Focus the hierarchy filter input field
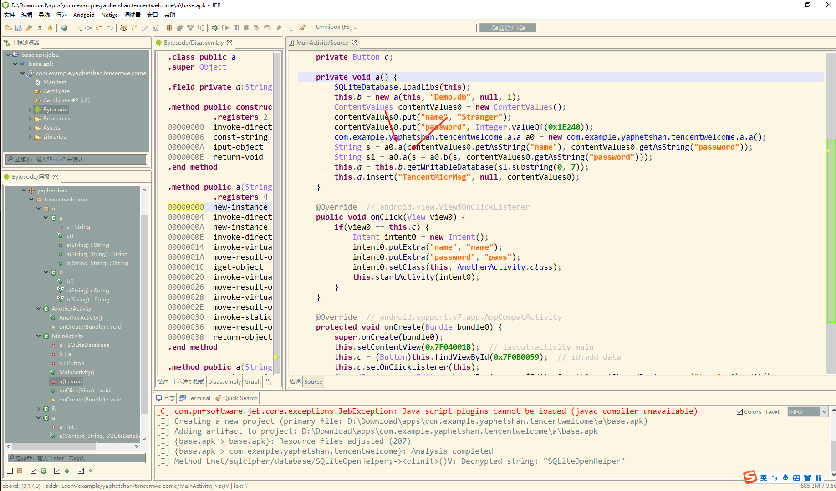The width and height of the screenshot is (836, 491). (76, 458)
